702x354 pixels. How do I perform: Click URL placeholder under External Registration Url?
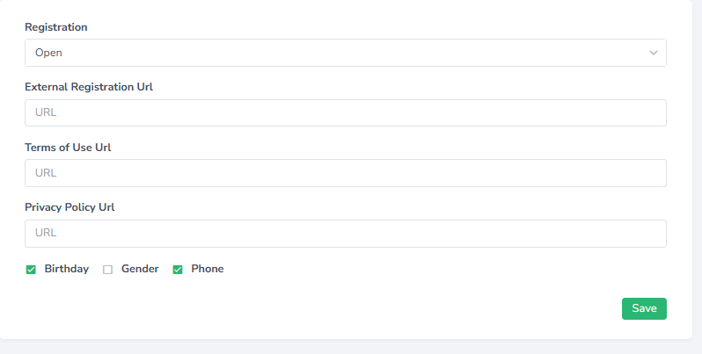click(46, 113)
